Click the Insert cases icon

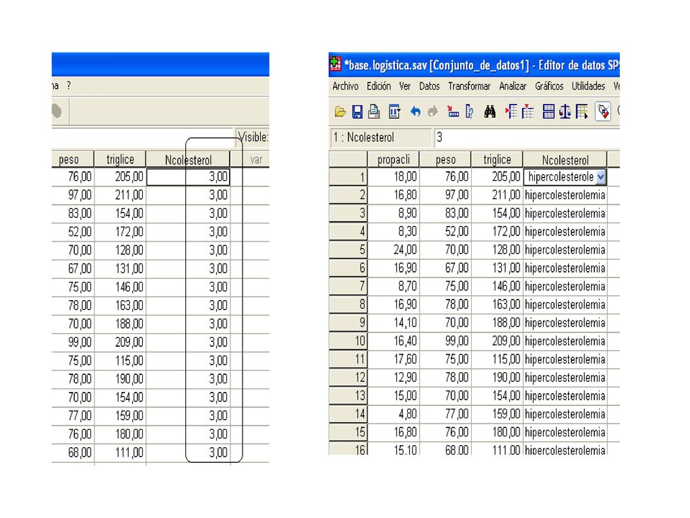pos(511,112)
